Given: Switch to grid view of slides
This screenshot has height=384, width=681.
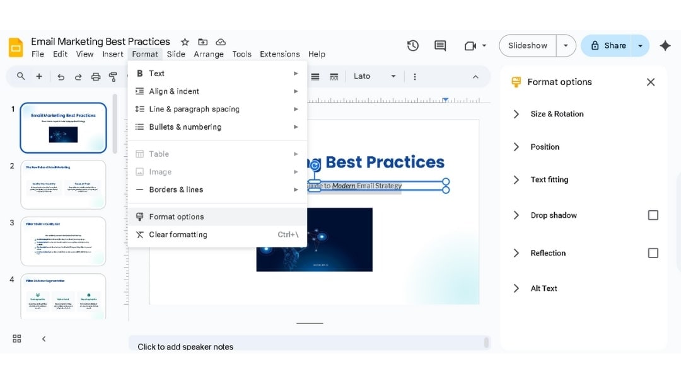Looking at the screenshot, I should point(16,339).
